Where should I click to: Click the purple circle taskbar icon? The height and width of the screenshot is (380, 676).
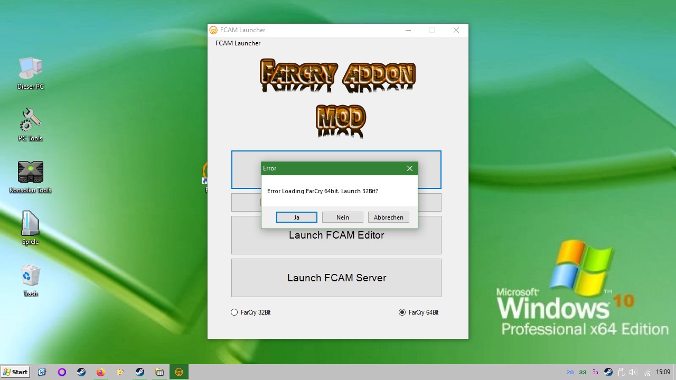click(62, 372)
